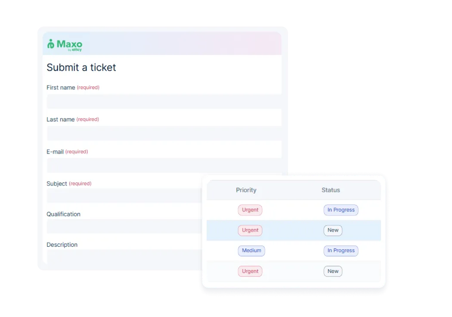Image resolution: width=452 pixels, height=317 pixels.
Task: Click the In Progress badge beside Medium
Action: click(341, 251)
